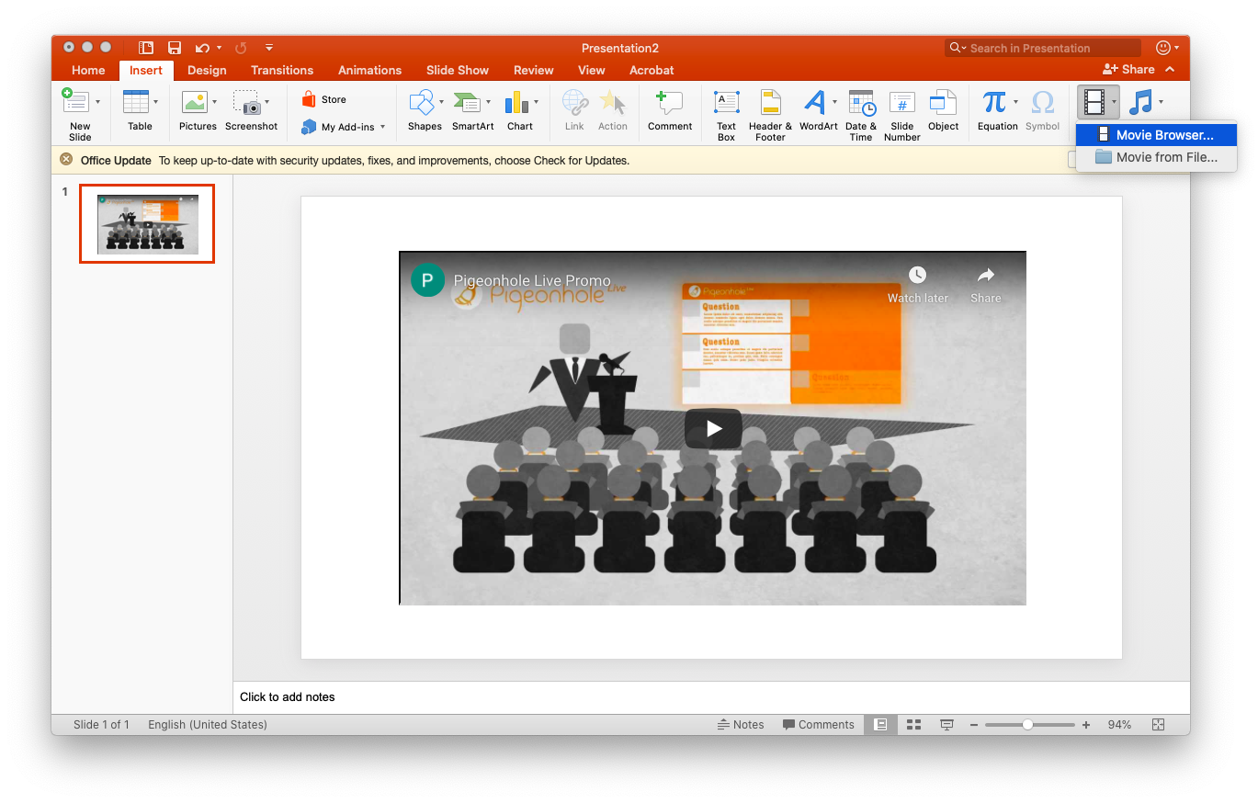Open the Design tab
Screen dimensions: 1258x803
(207, 70)
